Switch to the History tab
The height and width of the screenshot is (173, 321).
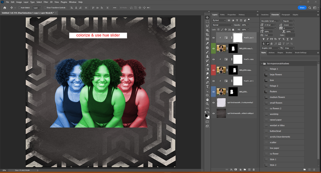coord(242,15)
